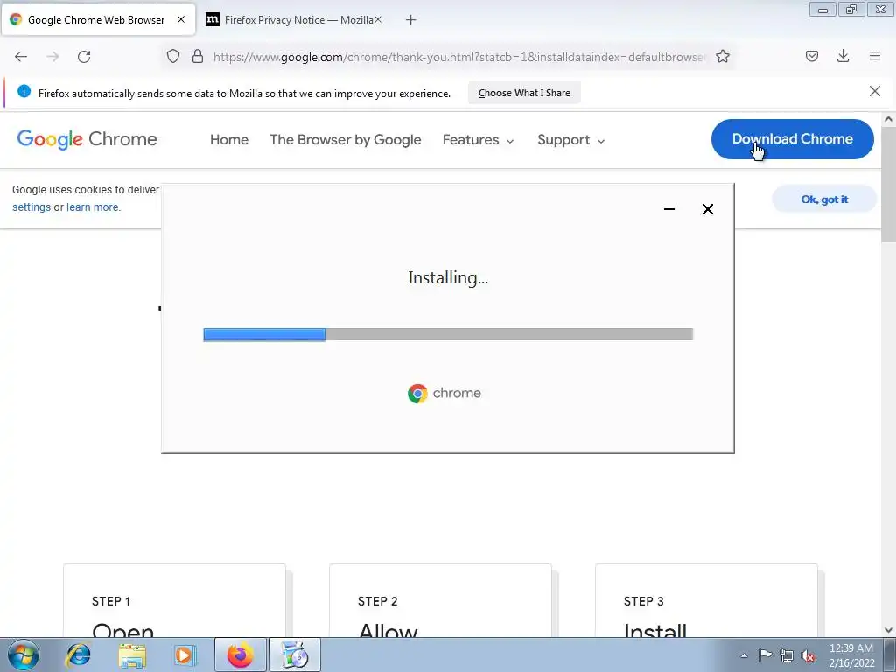Open Action Center flag icon
This screenshot has height=672, width=896.
(x=765, y=654)
